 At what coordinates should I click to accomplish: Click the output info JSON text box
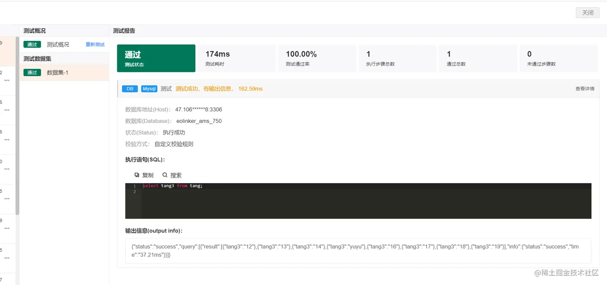coord(358,251)
